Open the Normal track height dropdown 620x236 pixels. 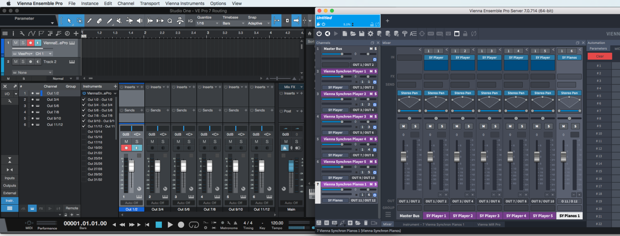coord(62,79)
